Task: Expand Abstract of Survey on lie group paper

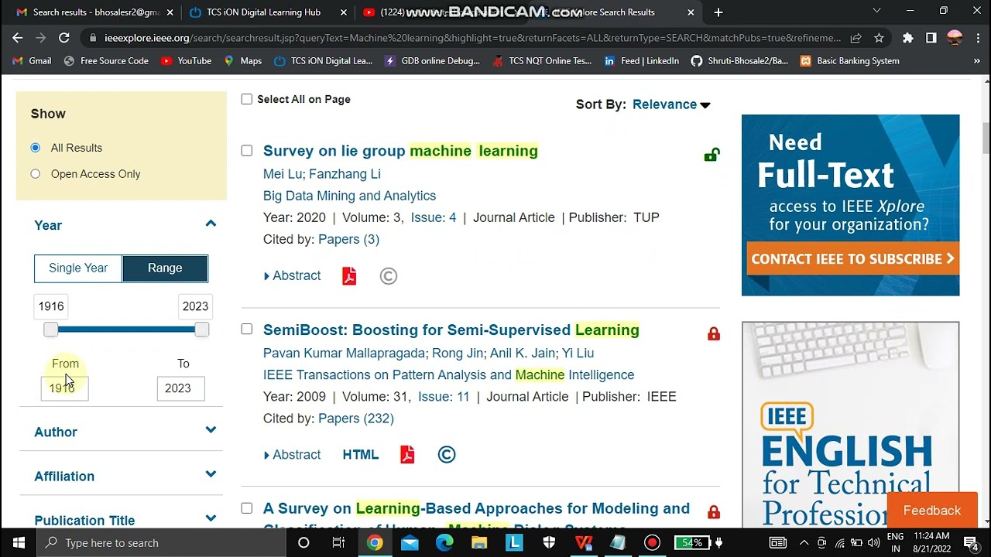Action: pyautogui.click(x=292, y=276)
